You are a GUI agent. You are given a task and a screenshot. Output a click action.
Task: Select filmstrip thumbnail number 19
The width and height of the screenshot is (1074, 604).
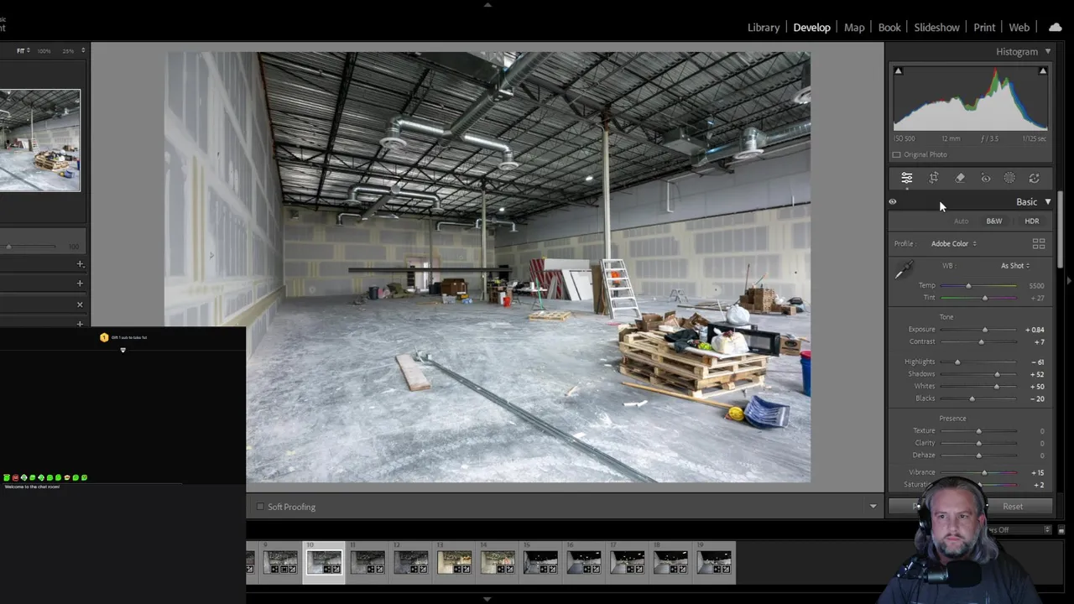click(x=715, y=562)
